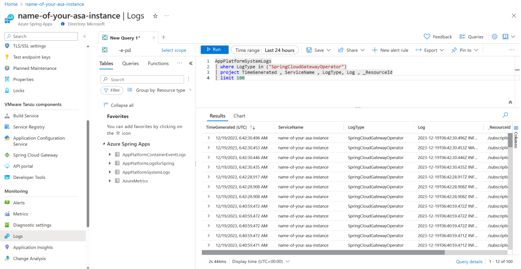Click the favorite star icon beside Logs title
The width and height of the screenshot is (521, 269).
(155, 16)
